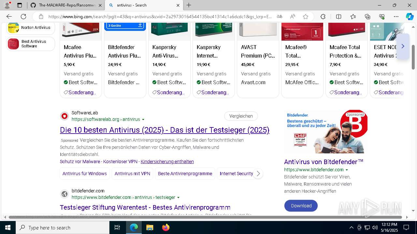Screen dimensions: 417x234
Task: Open a new browser tab
Action: 189,5
